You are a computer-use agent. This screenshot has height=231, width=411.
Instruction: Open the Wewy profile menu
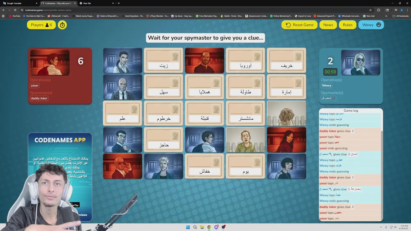371,25
